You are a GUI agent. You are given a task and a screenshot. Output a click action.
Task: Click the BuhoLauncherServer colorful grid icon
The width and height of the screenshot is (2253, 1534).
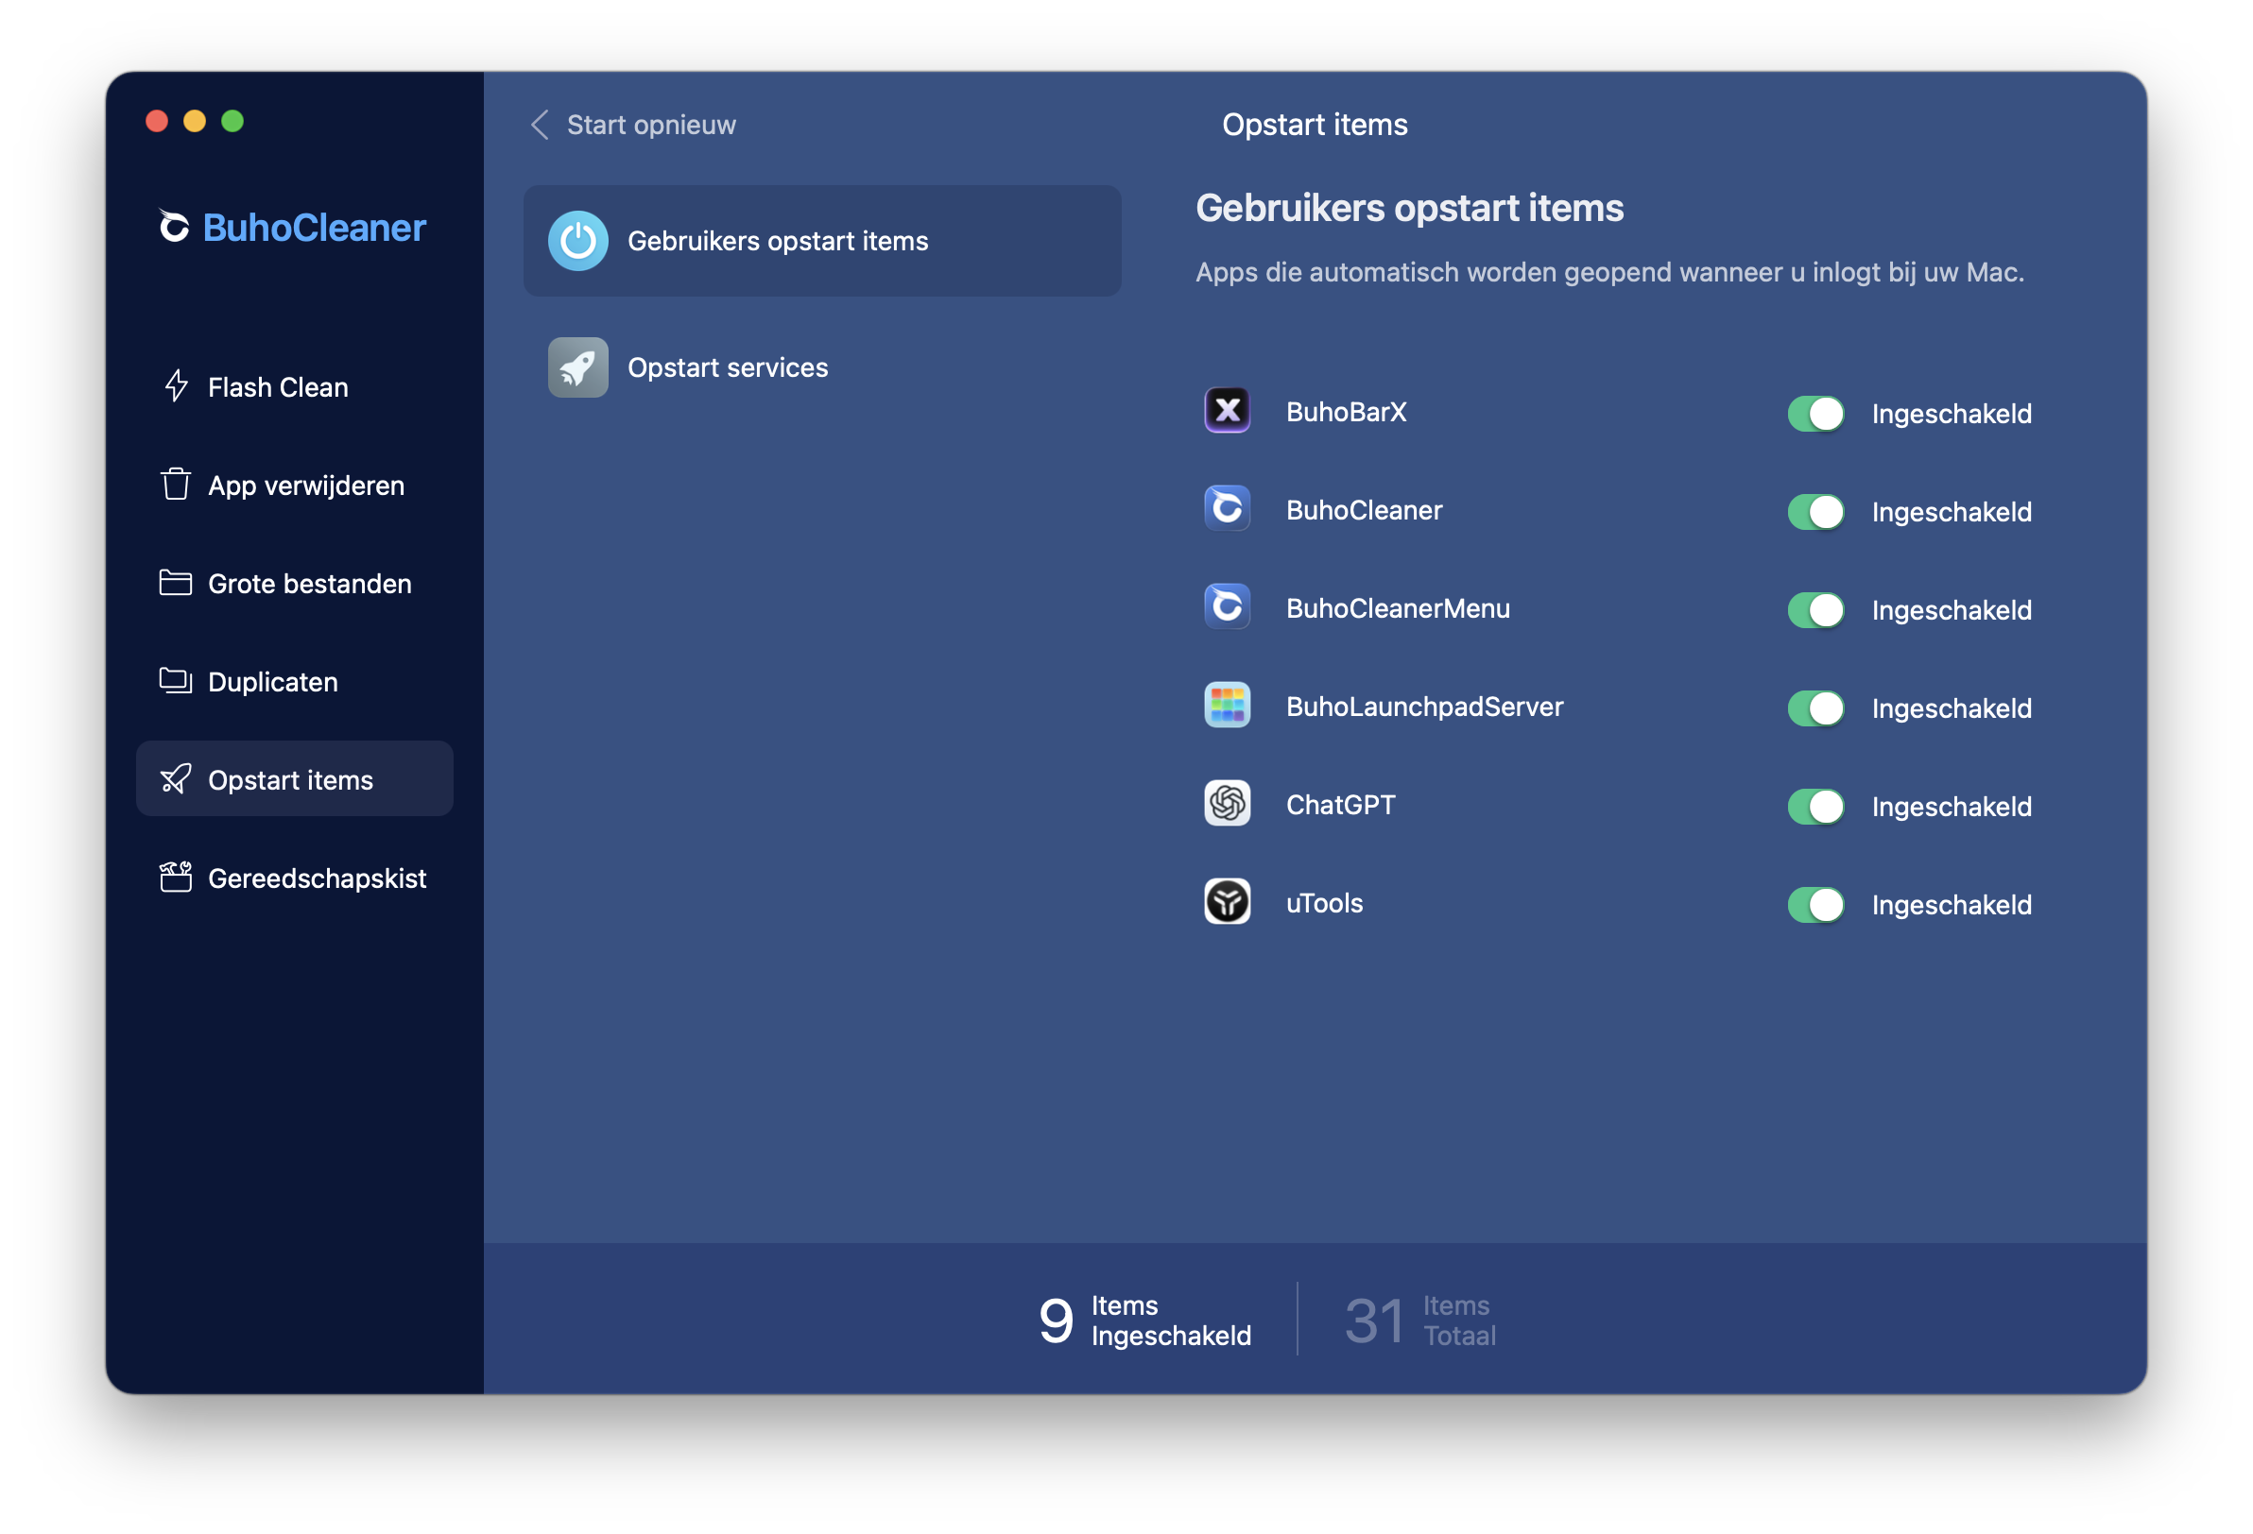point(1228,706)
